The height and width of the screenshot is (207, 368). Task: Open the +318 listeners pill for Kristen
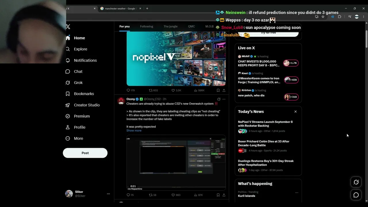point(291,97)
